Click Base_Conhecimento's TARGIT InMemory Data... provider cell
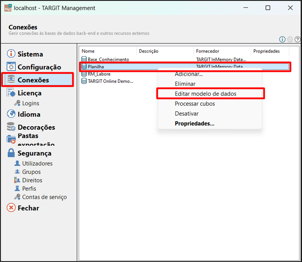The width and height of the screenshot is (302, 262). point(221,59)
